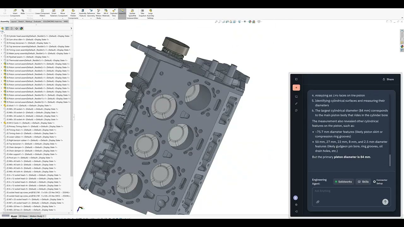Click the Solidworks connector chip

tap(343, 182)
